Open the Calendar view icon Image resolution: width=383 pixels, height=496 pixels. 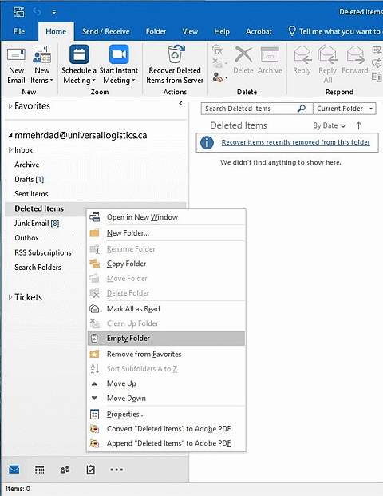(40, 470)
